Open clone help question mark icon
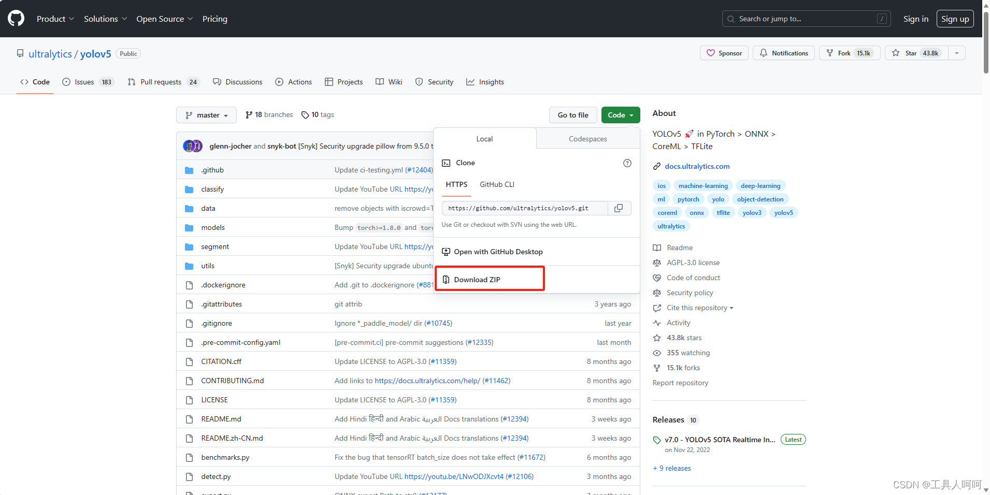Viewport: 990px width, 495px height. pos(627,163)
